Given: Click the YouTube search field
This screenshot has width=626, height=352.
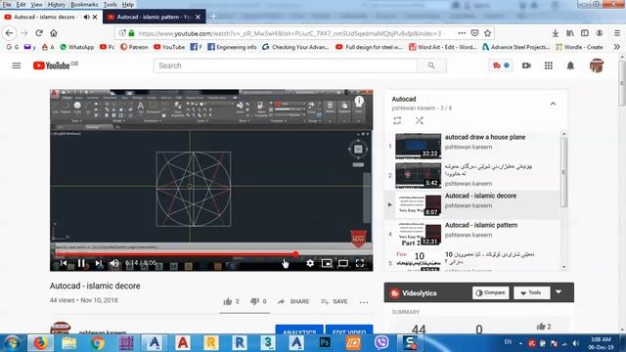Looking at the screenshot, I should click(285, 66).
